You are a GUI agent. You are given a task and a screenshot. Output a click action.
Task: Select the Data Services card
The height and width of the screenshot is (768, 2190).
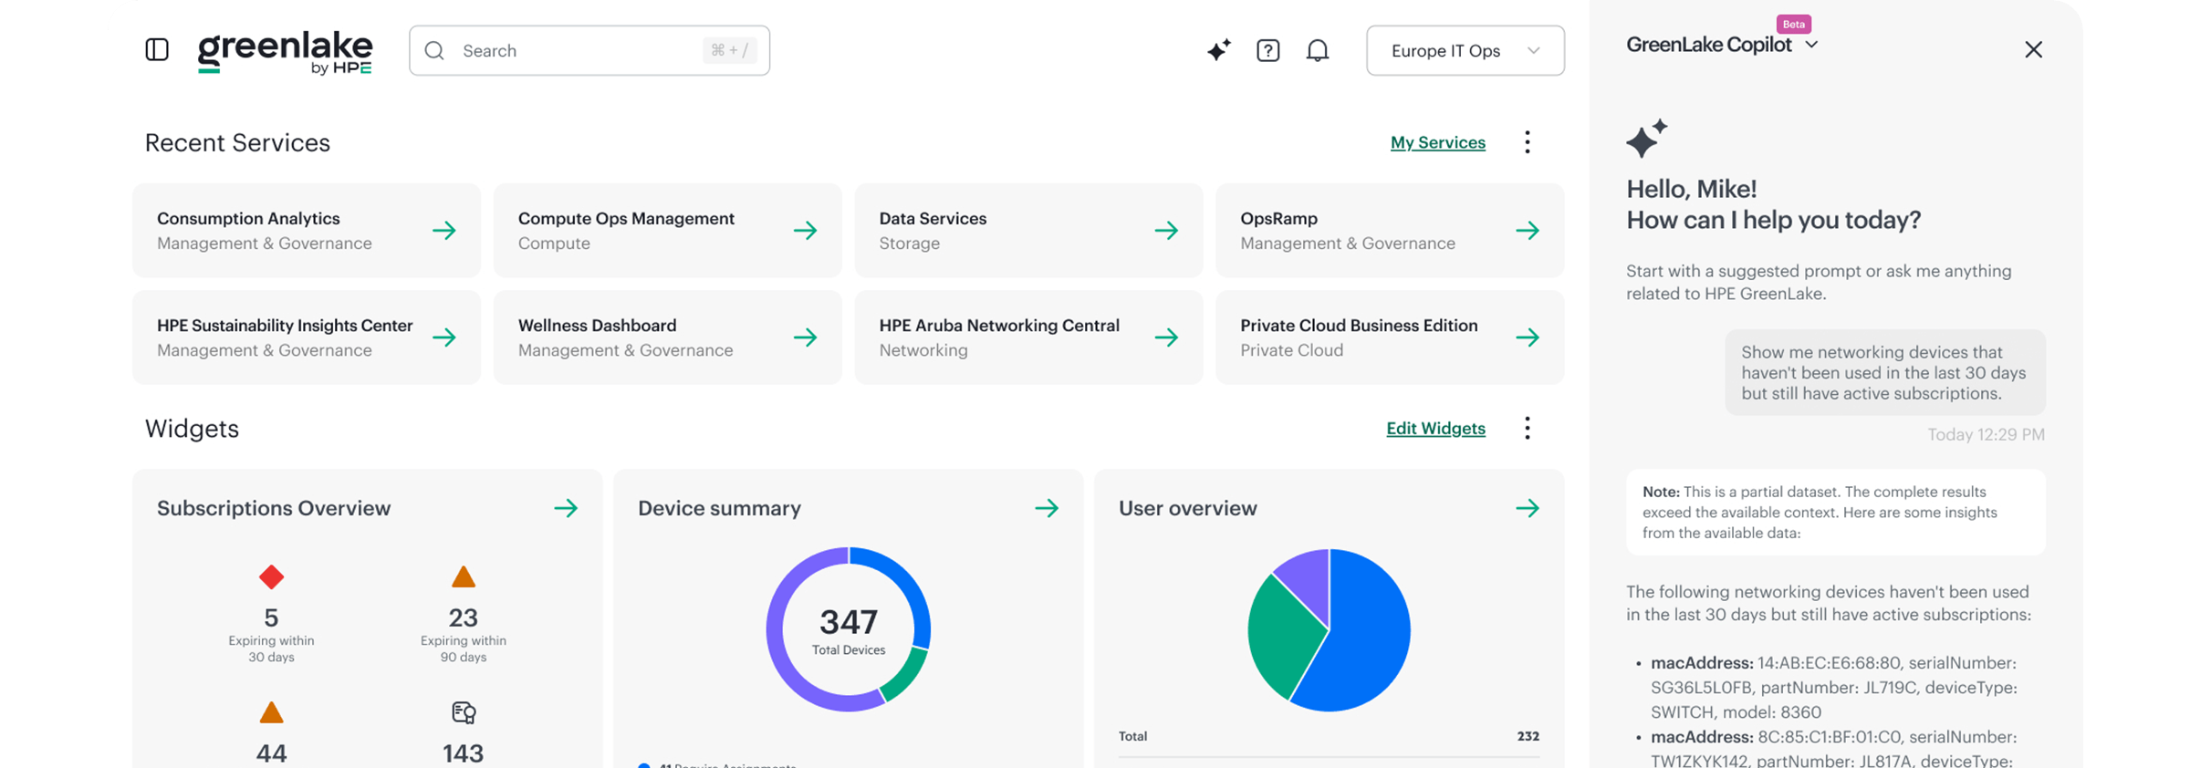point(1028,231)
